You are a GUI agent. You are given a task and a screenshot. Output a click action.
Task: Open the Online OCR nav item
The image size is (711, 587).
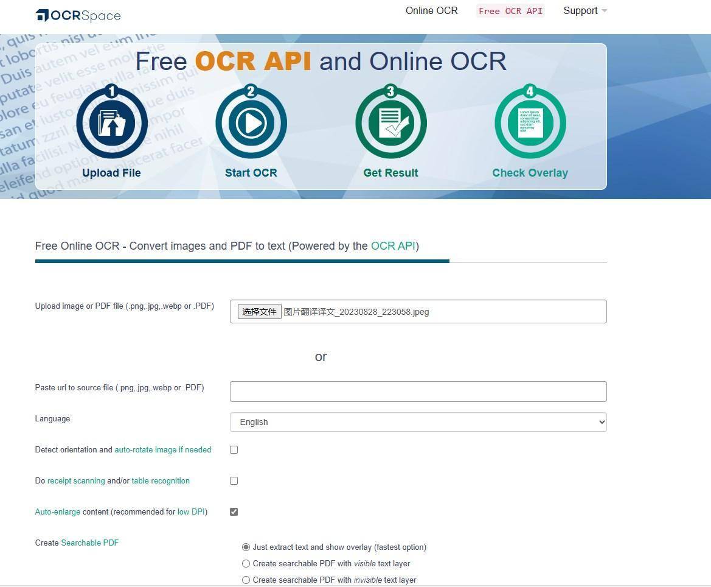coord(432,10)
